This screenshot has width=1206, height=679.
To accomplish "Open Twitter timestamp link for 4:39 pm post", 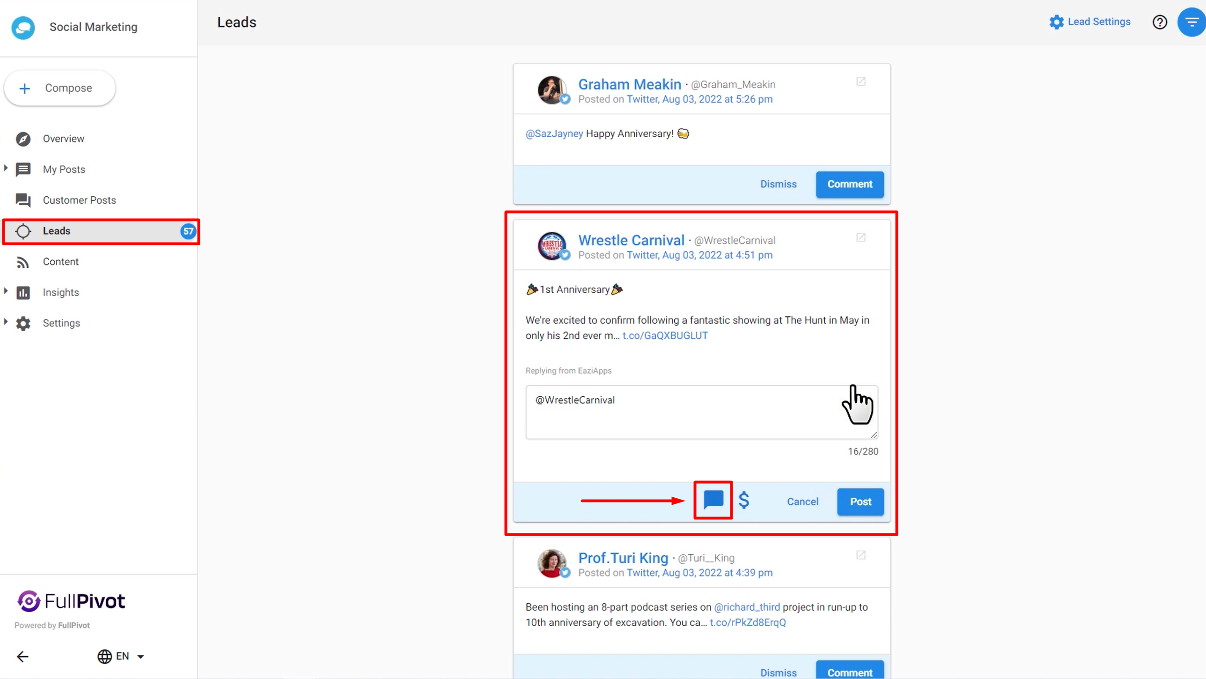I will coord(699,573).
